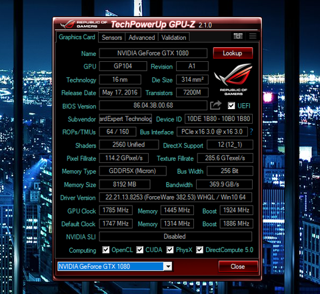
Task: Click the DirectX Support value 12 (12_1)
Action: (x=230, y=144)
